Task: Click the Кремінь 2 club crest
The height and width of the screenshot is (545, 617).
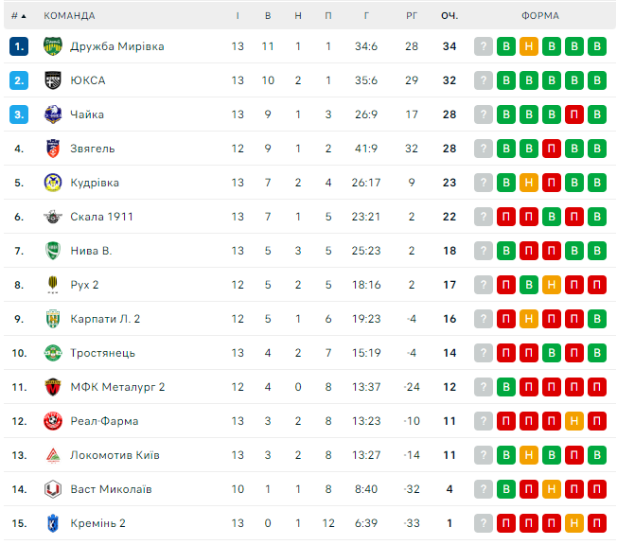Action: click(53, 523)
